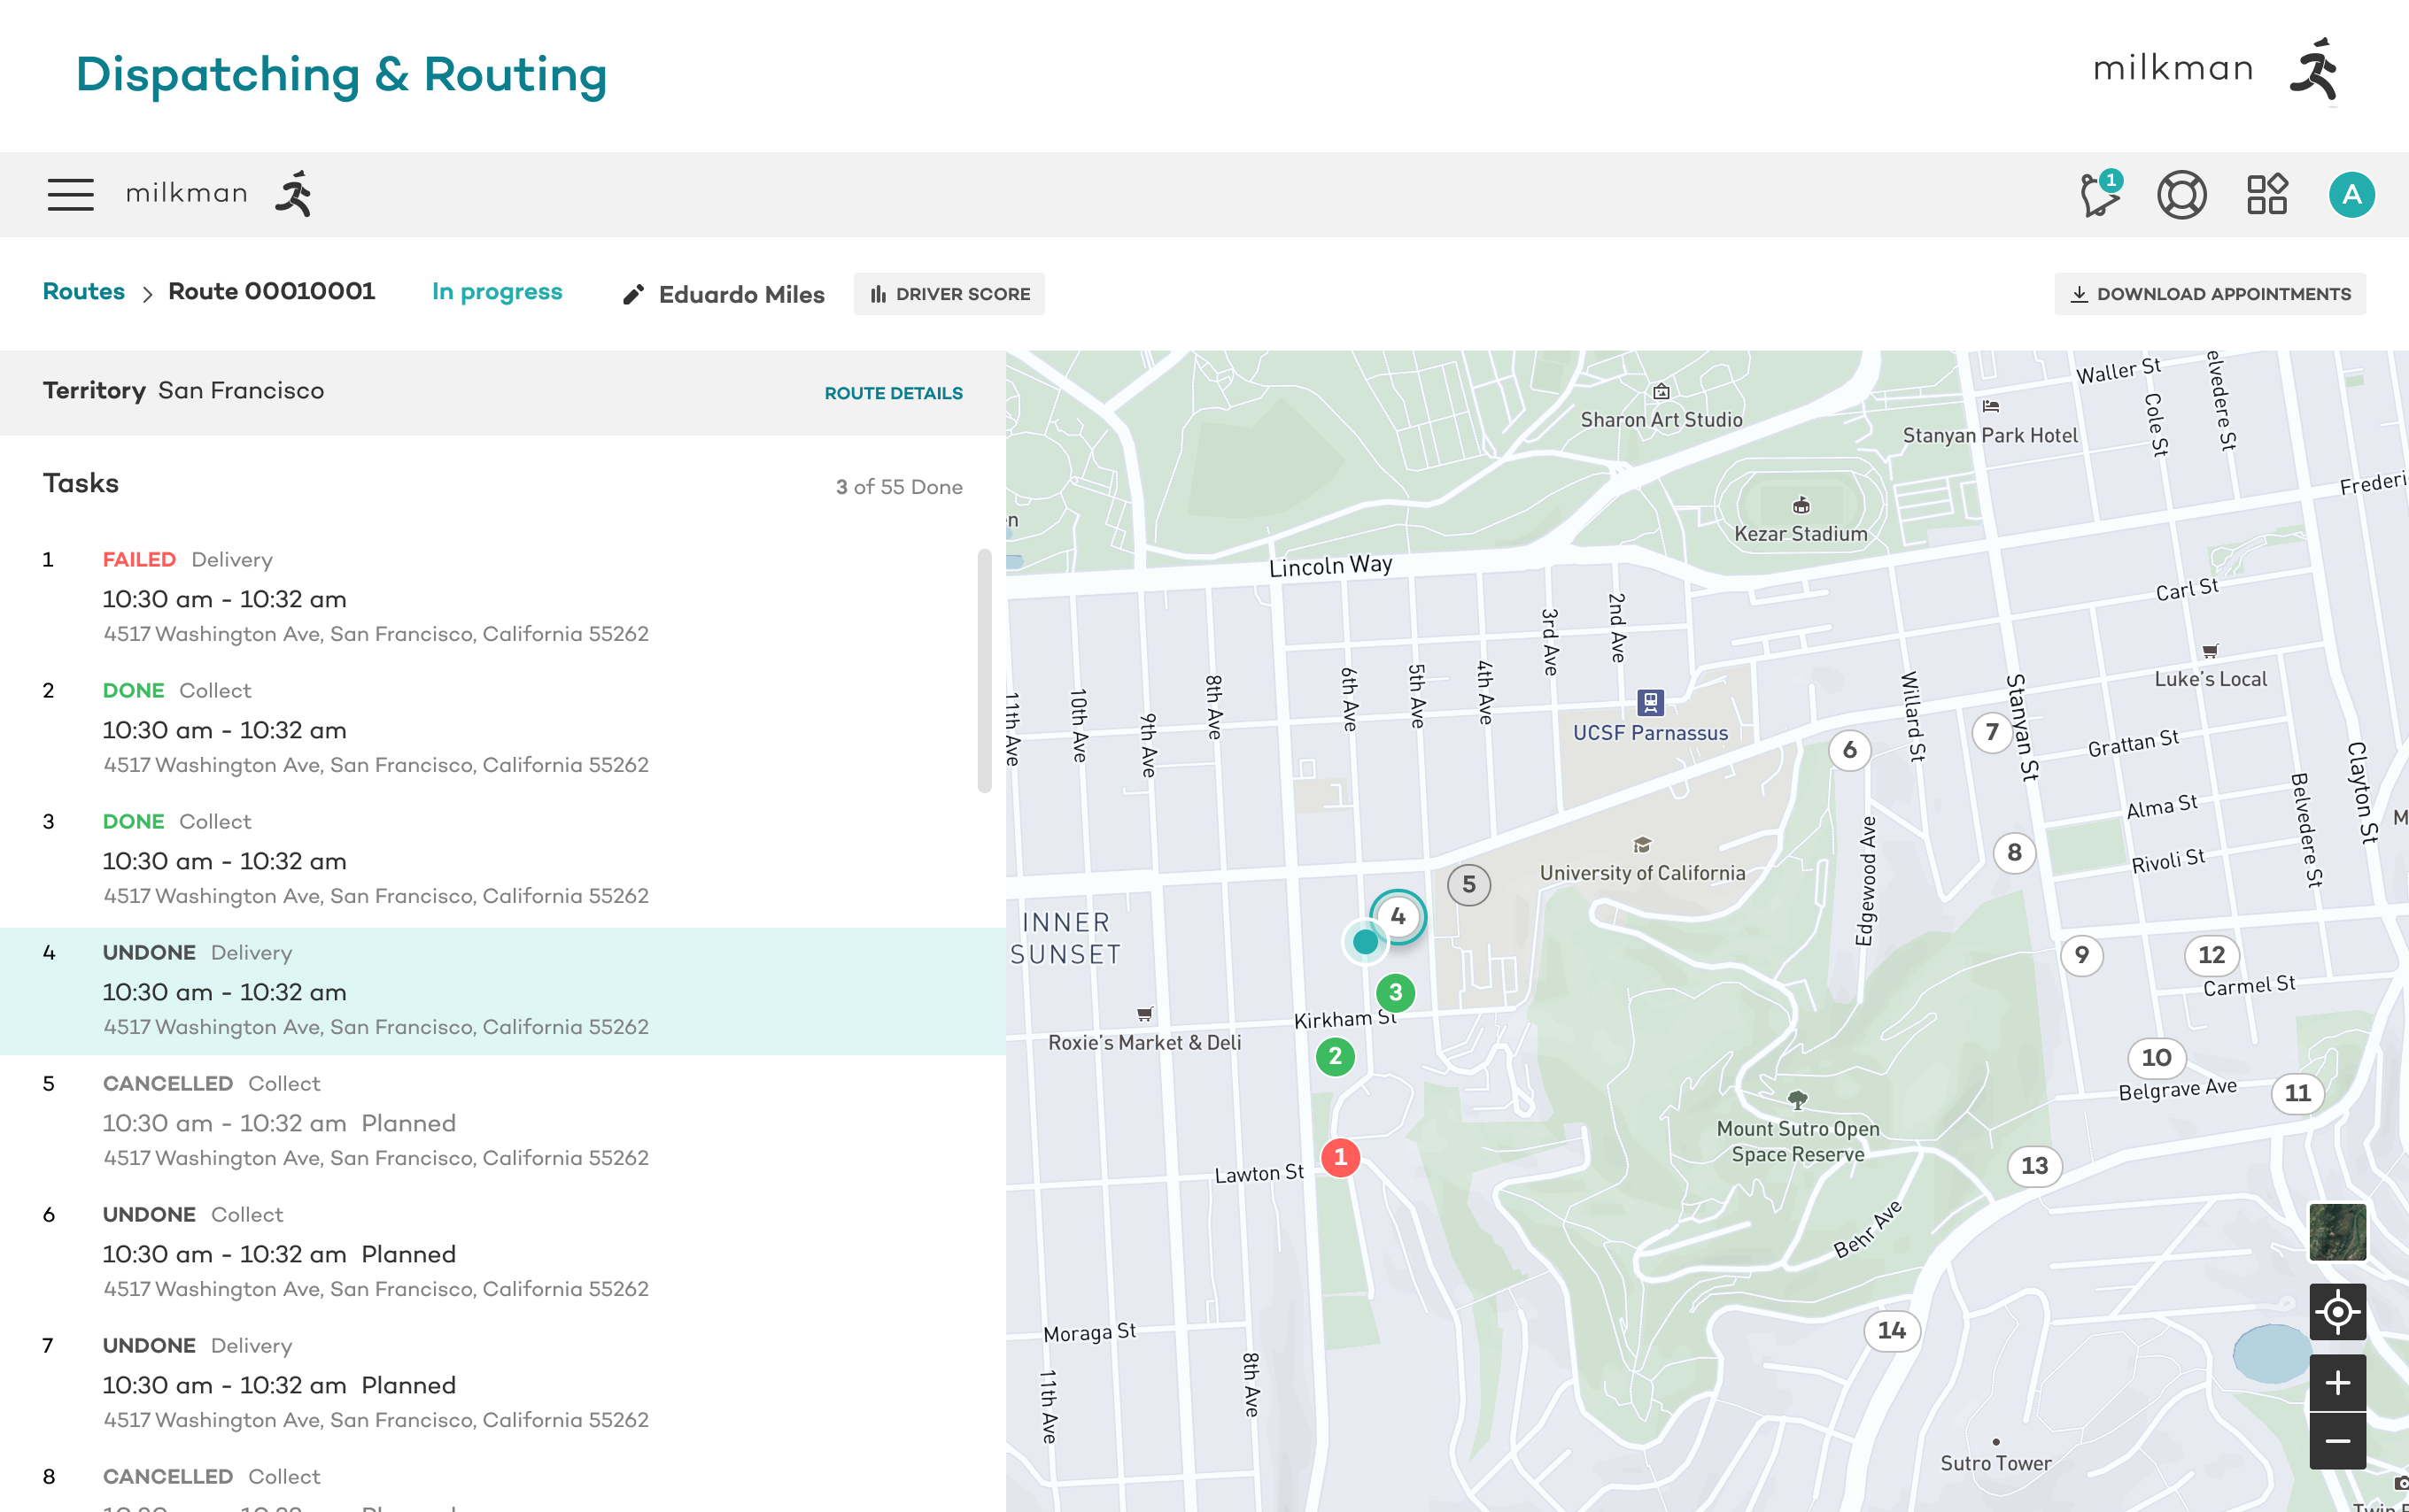Viewport: 2409px width, 1512px height.
Task: Open the notifications bell with badge
Action: pos(2100,194)
